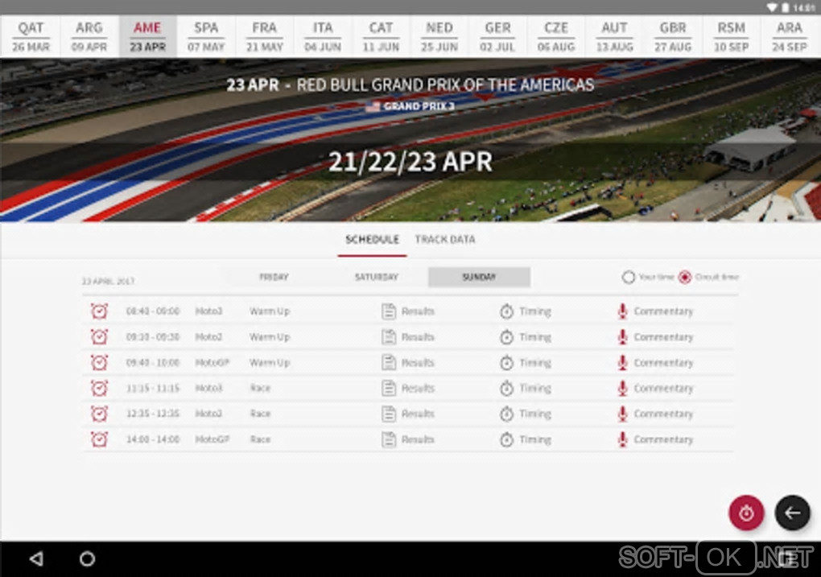
Task: Tap the Android back navigation button
Action: [x=36, y=558]
